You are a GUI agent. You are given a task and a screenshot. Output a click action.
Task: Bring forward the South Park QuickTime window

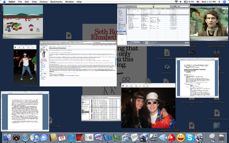(23, 22)
